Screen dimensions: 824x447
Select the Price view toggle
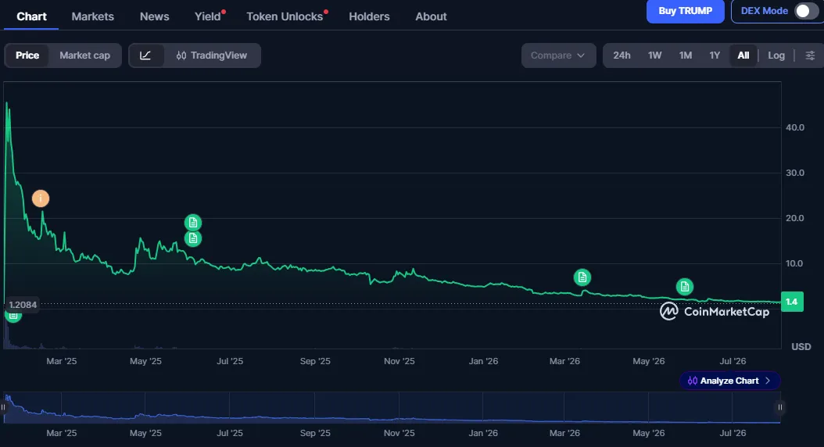point(27,55)
